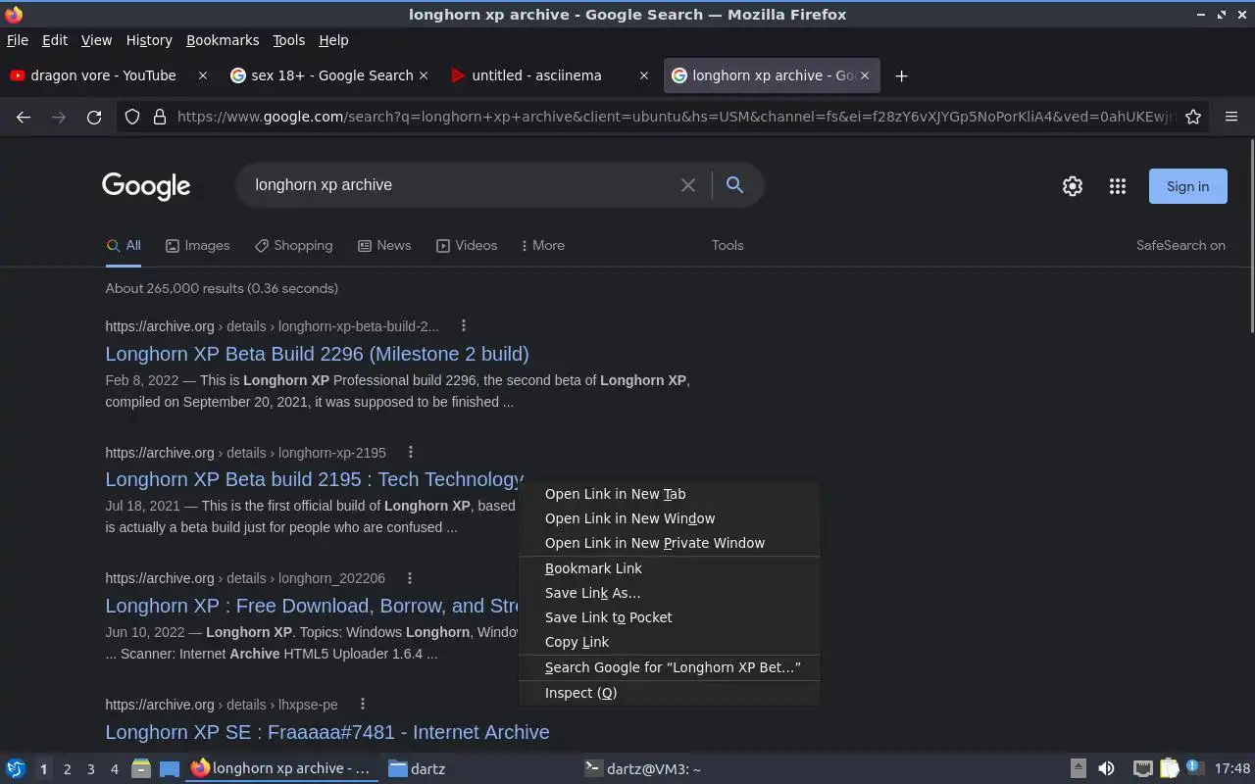The image size is (1255, 784).
Task: Switch to workspace 2
Action: point(67,769)
